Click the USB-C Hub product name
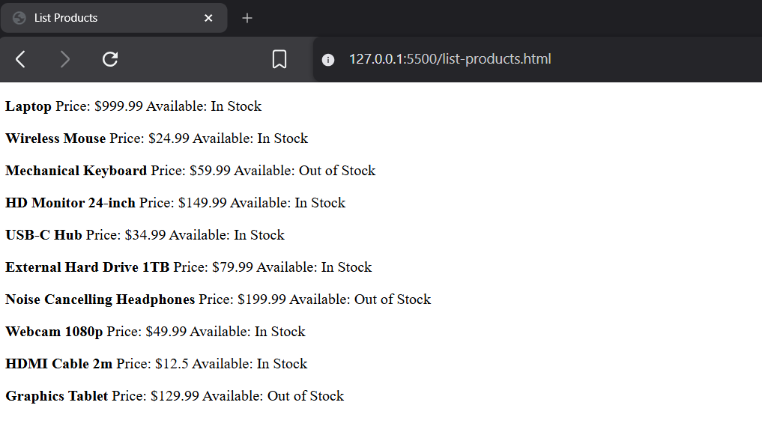The width and height of the screenshot is (762, 441). pyautogui.click(x=43, y=235)
